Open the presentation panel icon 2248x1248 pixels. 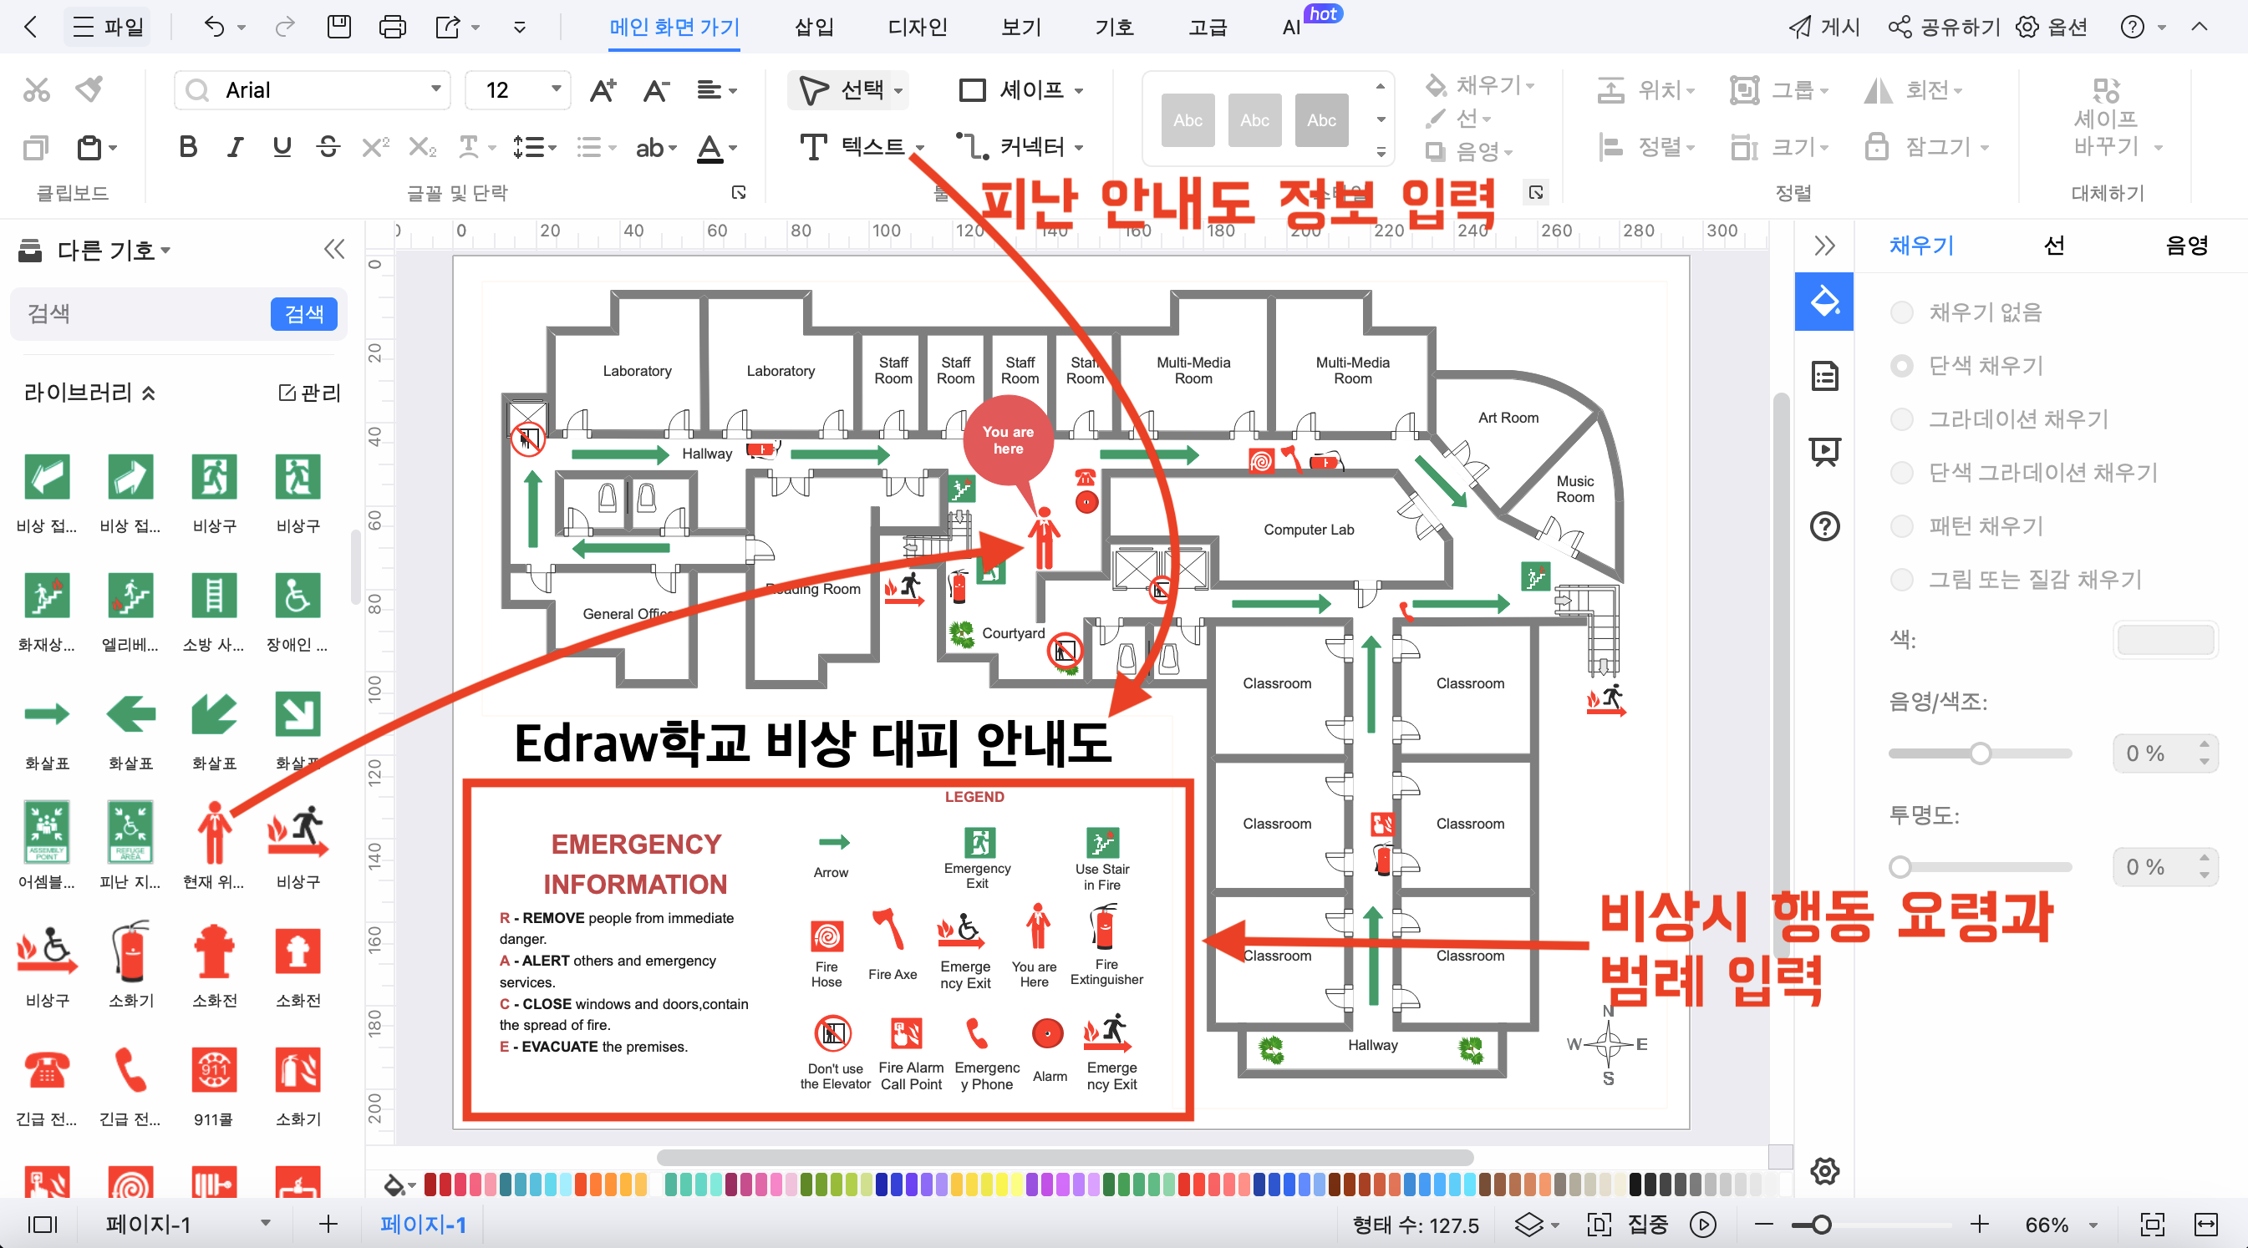click(x=1825, y=451)
